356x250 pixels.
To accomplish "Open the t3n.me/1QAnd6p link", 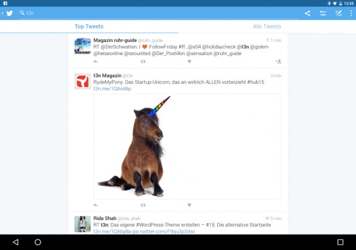I will (x=112, y=89).
